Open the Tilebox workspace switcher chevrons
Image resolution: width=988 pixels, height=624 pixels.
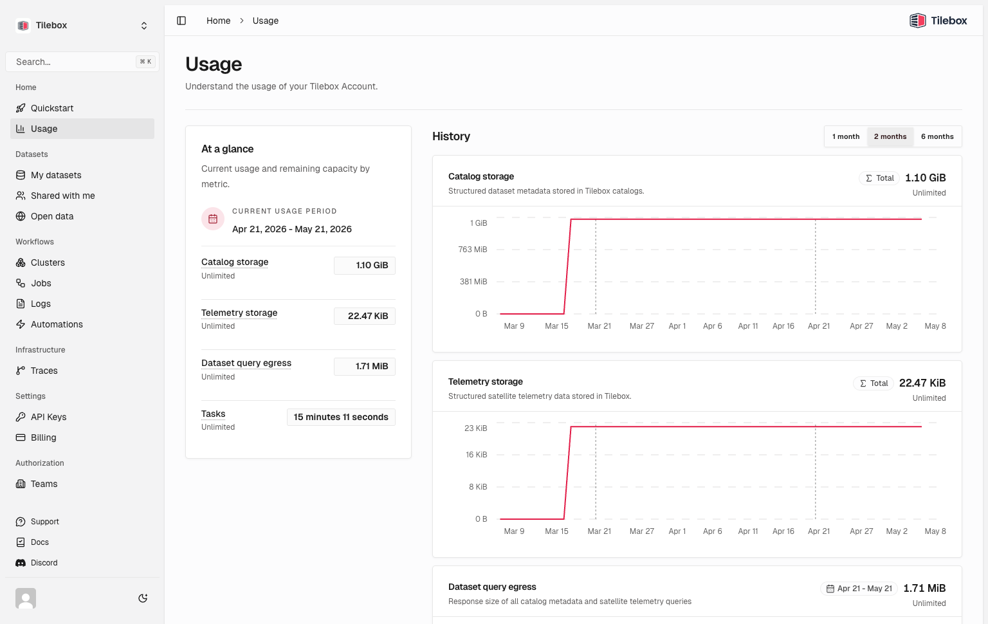point(144,26)
